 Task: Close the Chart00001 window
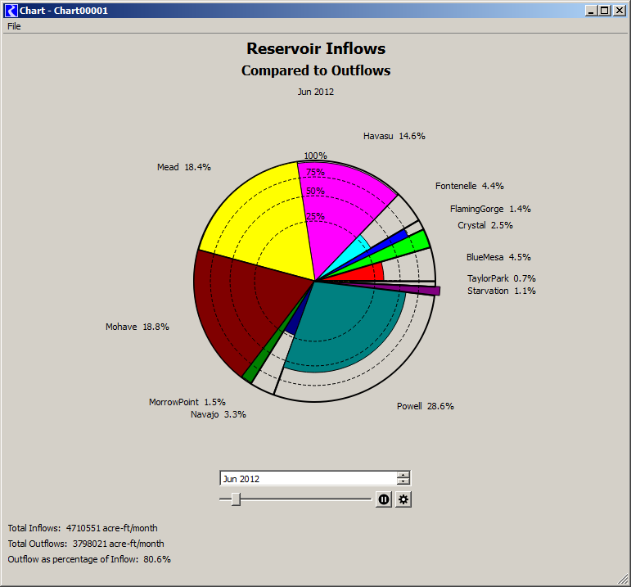point(619,11)
